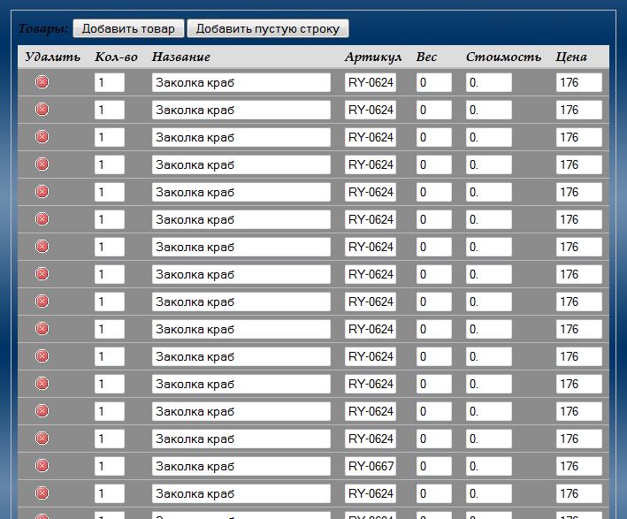627x519 pixels.
Task: Click the cost field in the first row
Action: pos(488,83)
